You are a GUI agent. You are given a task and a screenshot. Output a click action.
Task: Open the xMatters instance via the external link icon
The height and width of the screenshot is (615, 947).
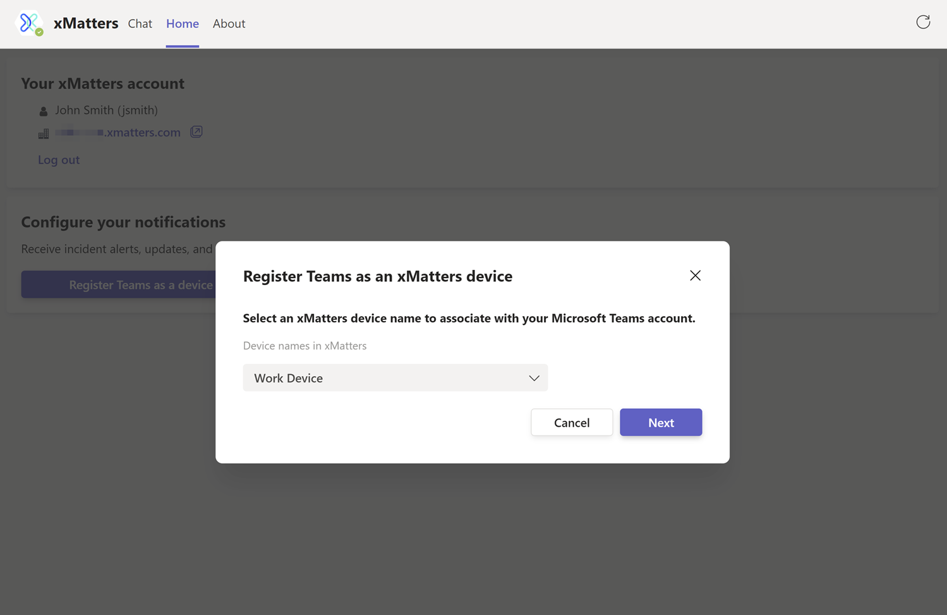tap(196, 131)
